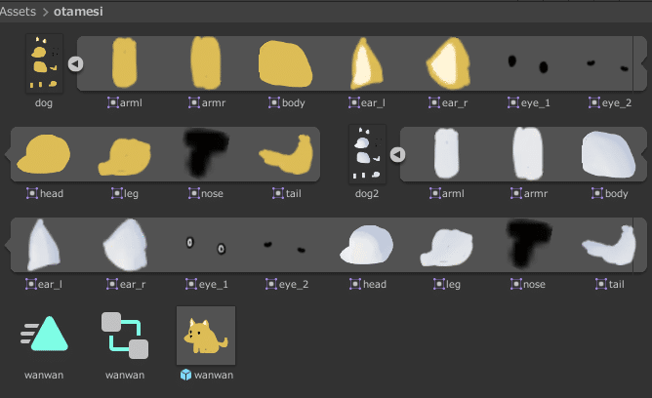Select the dog sprite sheet asset
Viewport: 652px width, 398px height.
click(44, 63)
